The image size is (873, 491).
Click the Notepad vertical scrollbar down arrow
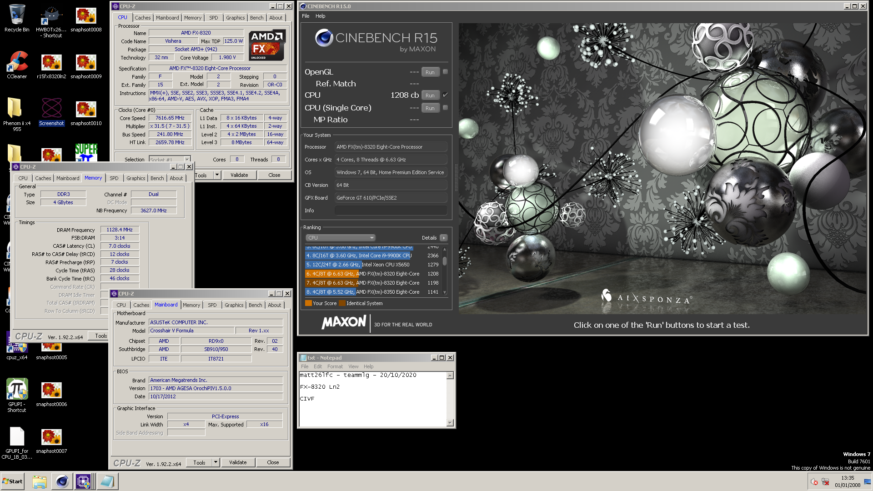(x=450, y=423)
